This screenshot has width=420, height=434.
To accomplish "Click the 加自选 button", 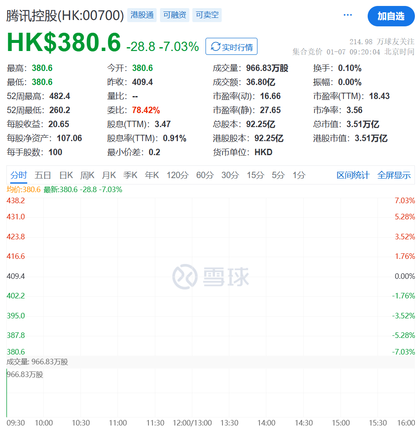I will (391, 16).
